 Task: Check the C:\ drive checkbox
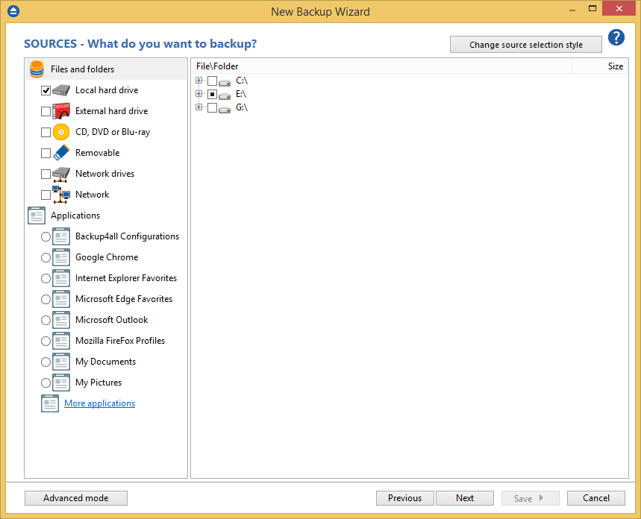pos(212,81)
